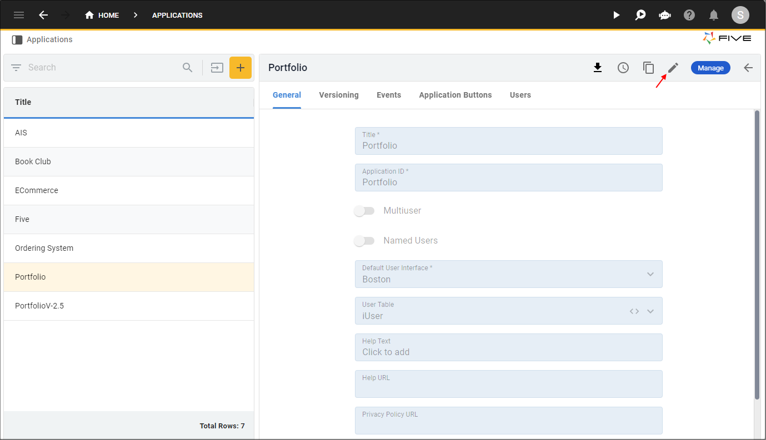Viewport: 766px width, 440px height.
Task: Toggle the Multiuser switch
Action: pos(364,211)
